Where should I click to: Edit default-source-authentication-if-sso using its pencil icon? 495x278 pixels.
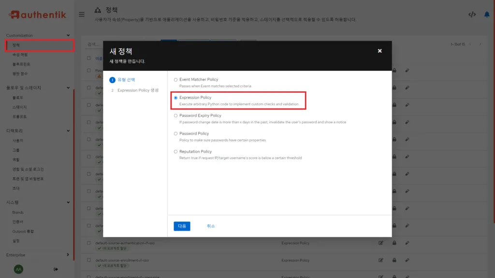pyautogui.click(x=408, y=243)
